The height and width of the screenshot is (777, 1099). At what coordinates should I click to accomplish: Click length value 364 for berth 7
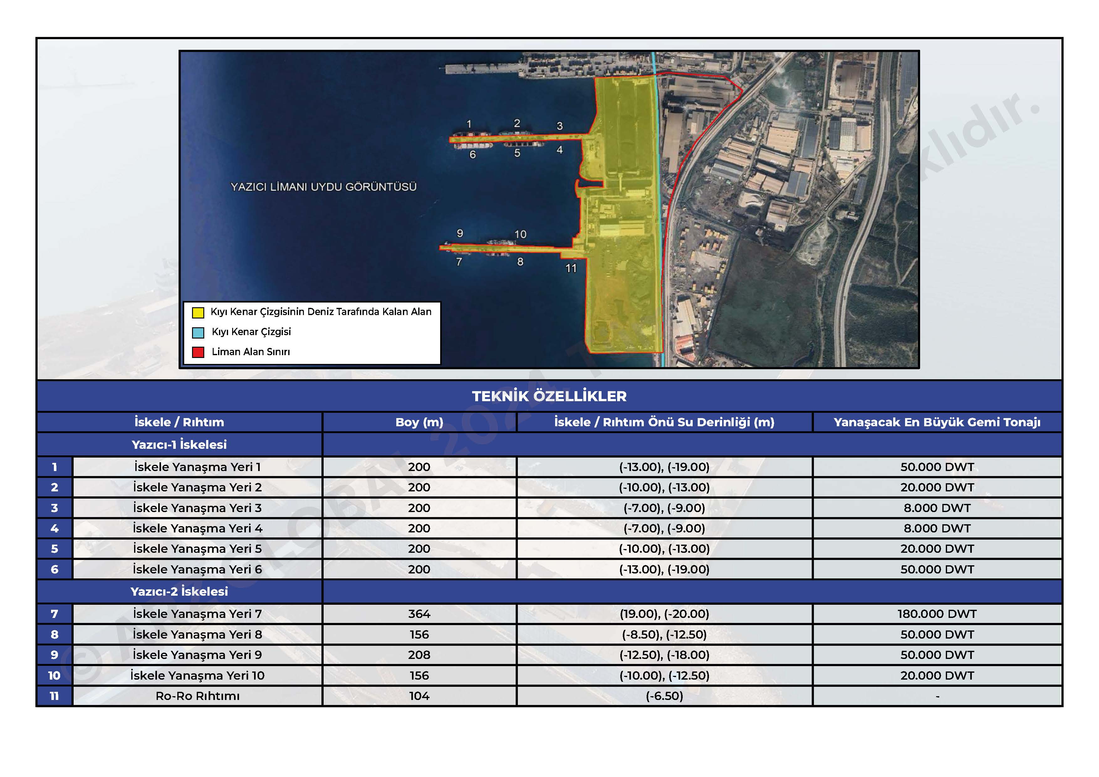pos(419,614)
